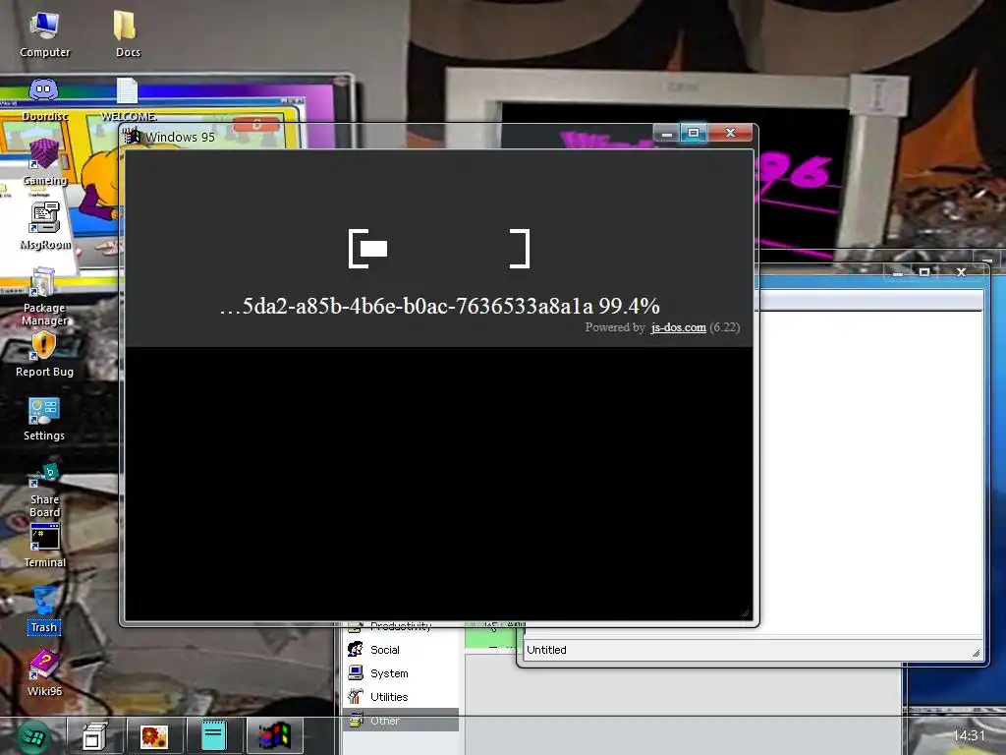Viewport: 1006px width, 755px height.
Task: Switch to the flower picture taskbar item
Action: click(154, 736)
